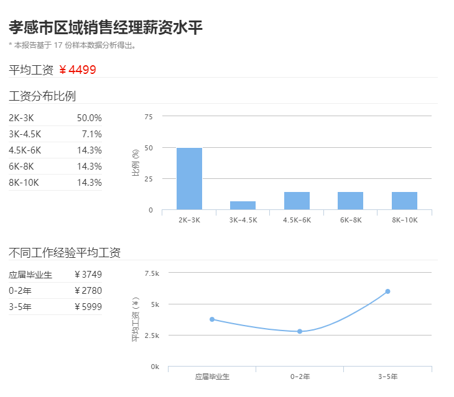454x397 pixels.
Task: Click the 0-2年 x-axis label under the line chart
Action: pyautogui.click(x=300, y=376)
